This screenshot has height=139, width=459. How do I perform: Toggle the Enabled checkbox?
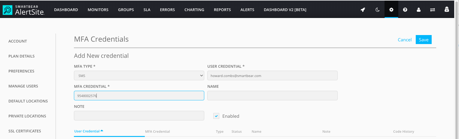pyautogui.click(x=216, y=116)
